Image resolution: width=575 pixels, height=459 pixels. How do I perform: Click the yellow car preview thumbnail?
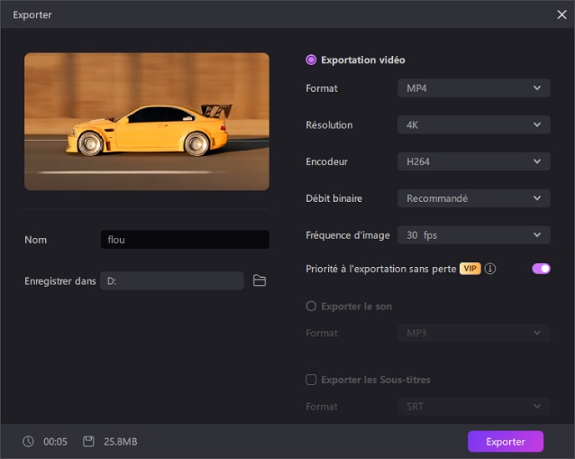click(147, 121)
